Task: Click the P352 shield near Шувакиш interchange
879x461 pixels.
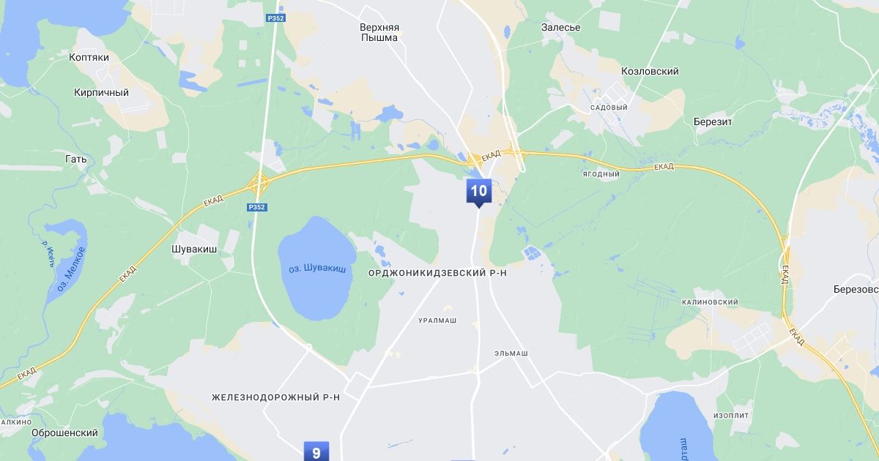Action: [x=257, y=207]
